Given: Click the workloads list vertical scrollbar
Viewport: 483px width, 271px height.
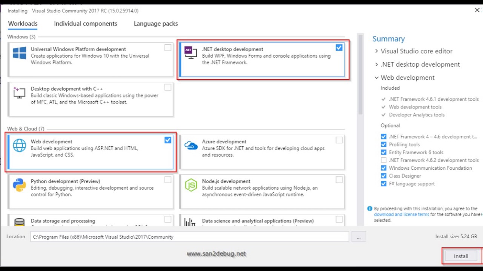Looking at the screenshot, I should pyautogui.click(x=360, y=75).
